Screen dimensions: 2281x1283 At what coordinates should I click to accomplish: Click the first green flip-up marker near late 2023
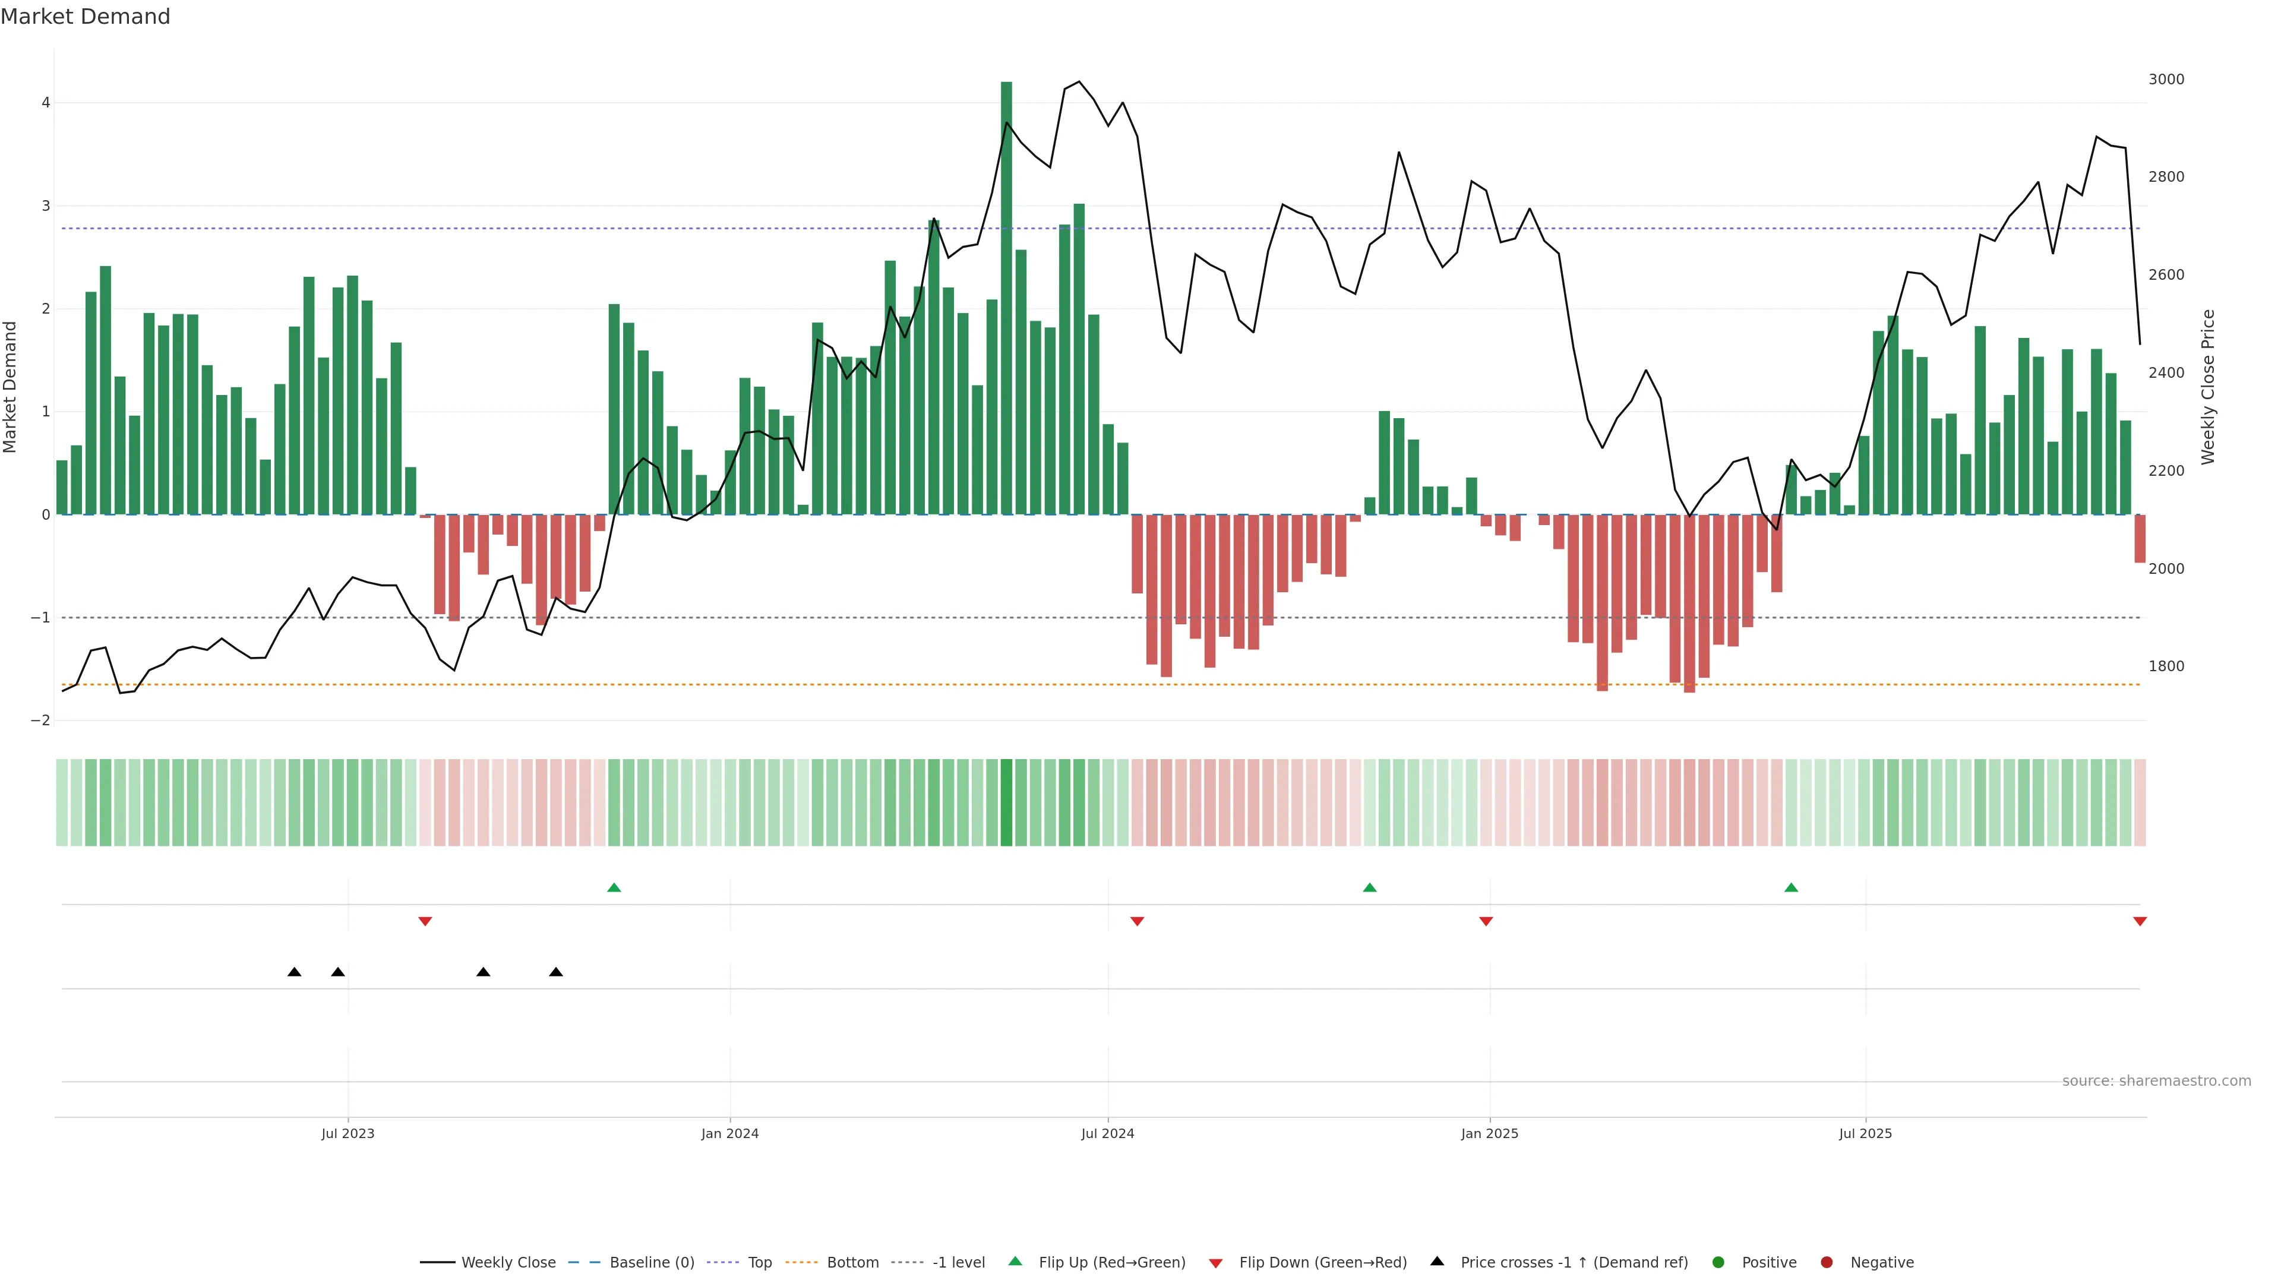click(x=614, y=888)
